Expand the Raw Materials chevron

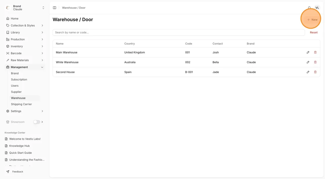tap(42, 60)
